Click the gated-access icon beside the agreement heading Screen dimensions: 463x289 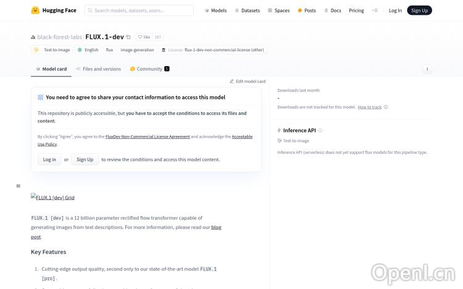(x=41, y=97)
